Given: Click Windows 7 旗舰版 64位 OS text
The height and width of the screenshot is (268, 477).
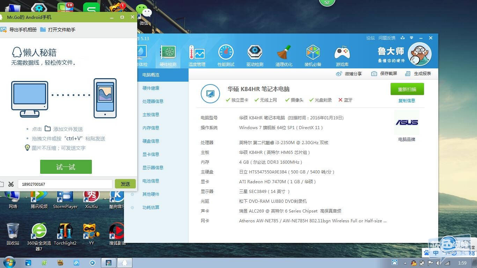Looking at the screenshot, I should coord(281,127).
